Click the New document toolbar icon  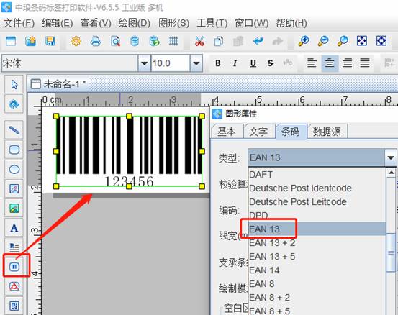pyautogui.click(x=11, y=41)
